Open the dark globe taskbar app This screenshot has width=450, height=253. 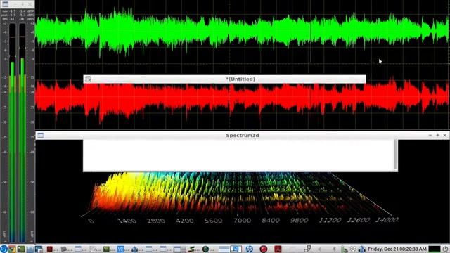pyautogui.click(x=205, y=249)
